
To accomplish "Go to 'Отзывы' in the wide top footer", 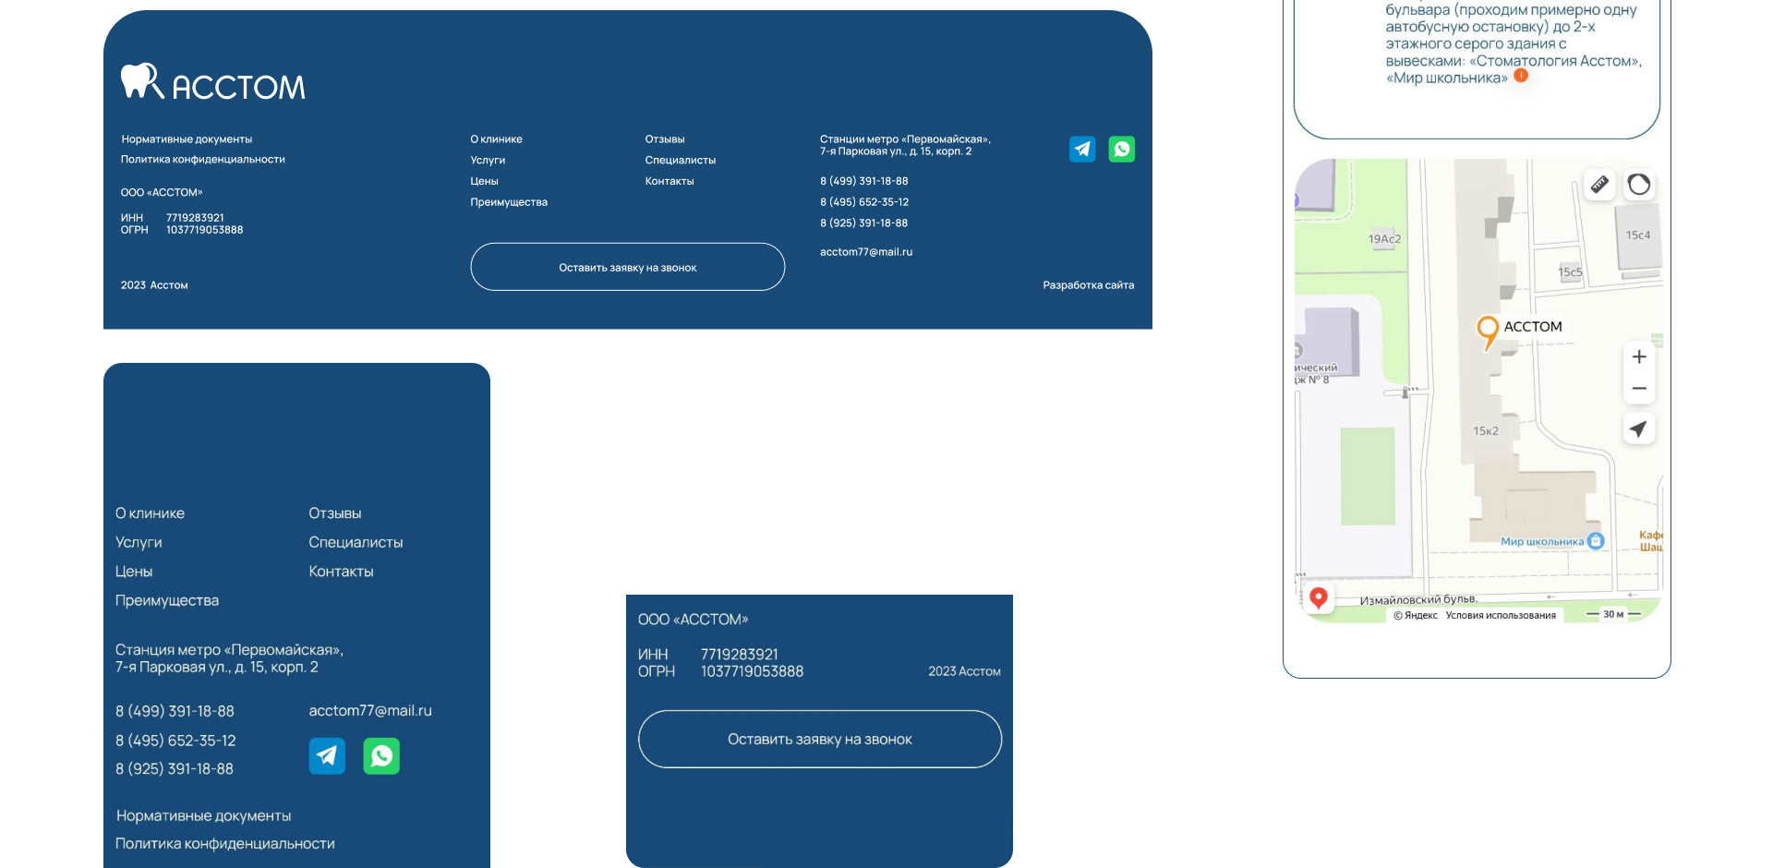I will coord(665,139).
